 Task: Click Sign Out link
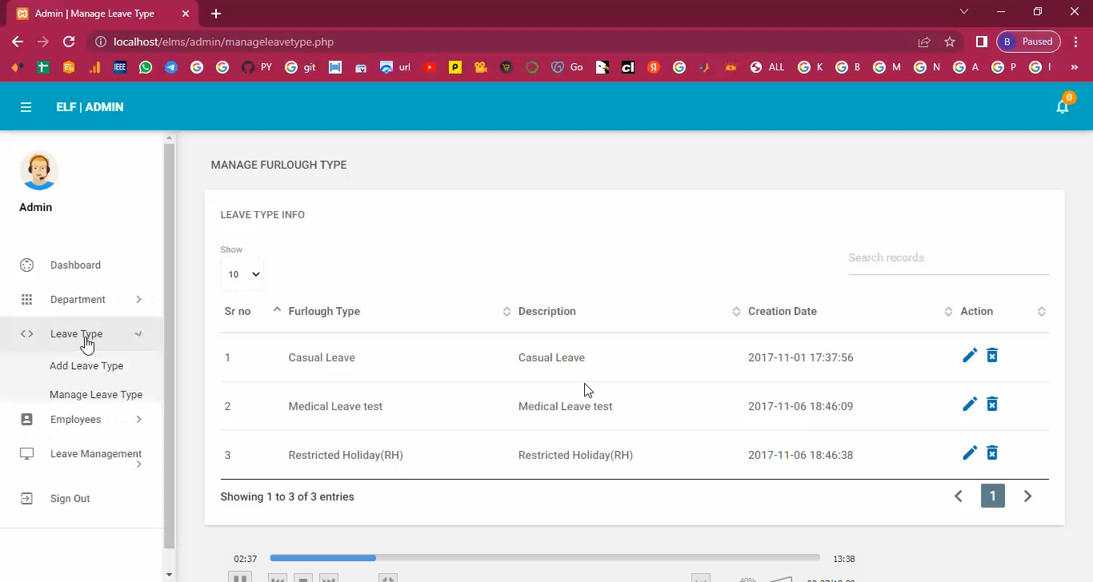coord(70,499)
